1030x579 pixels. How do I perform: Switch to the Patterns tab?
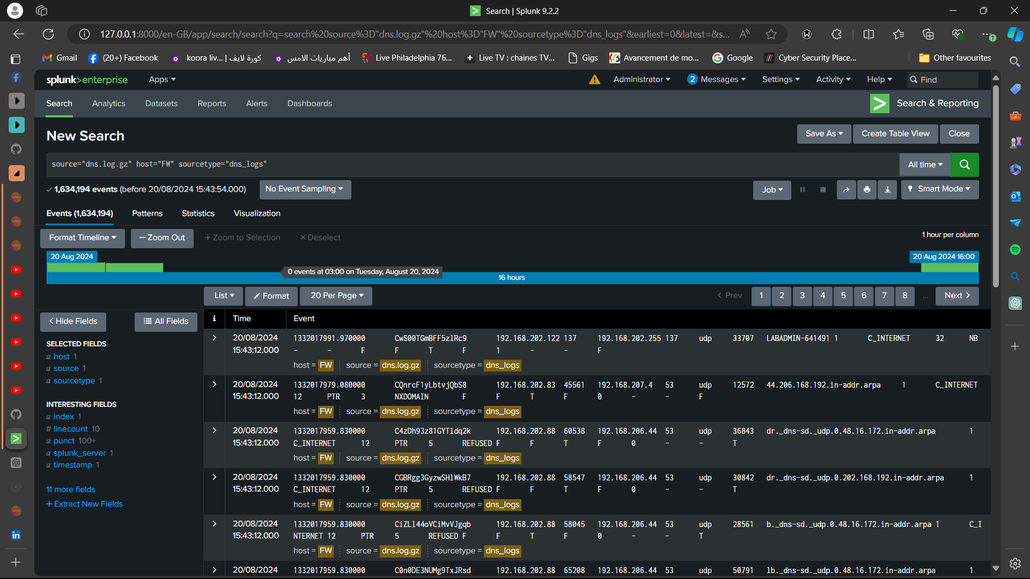coord(147,213)
